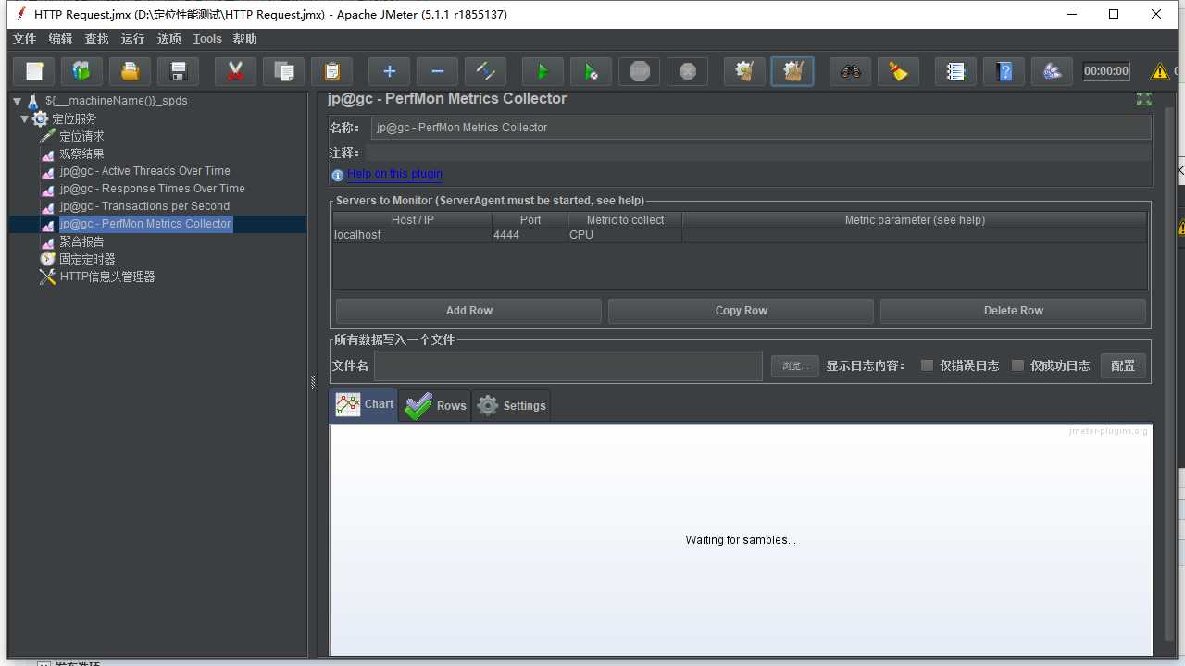Clear all results with the highlighted broom icon
Viewport: 1185px width, 666px height.
tap(793, 71)
